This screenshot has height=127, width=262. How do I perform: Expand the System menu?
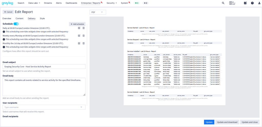coord(125,3)
